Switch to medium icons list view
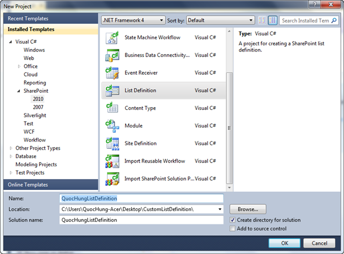The height and width of the screenshot is (254, 344). [x=273, y=20]
